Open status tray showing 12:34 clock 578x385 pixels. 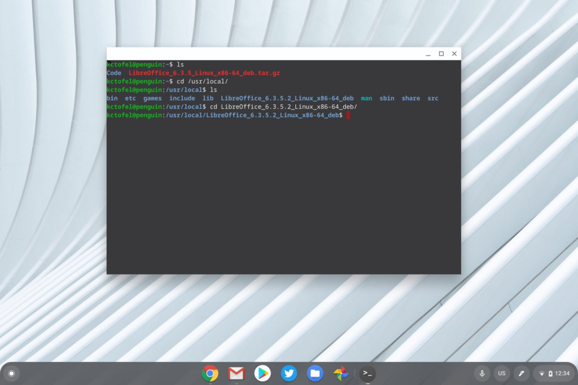point(554,373)
